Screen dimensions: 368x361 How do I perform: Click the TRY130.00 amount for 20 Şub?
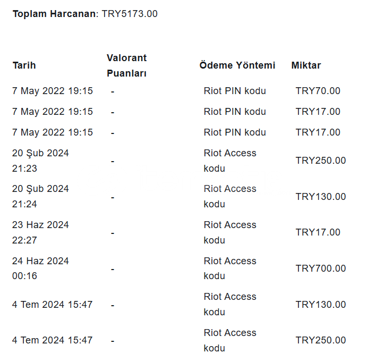tap(321, 197)
